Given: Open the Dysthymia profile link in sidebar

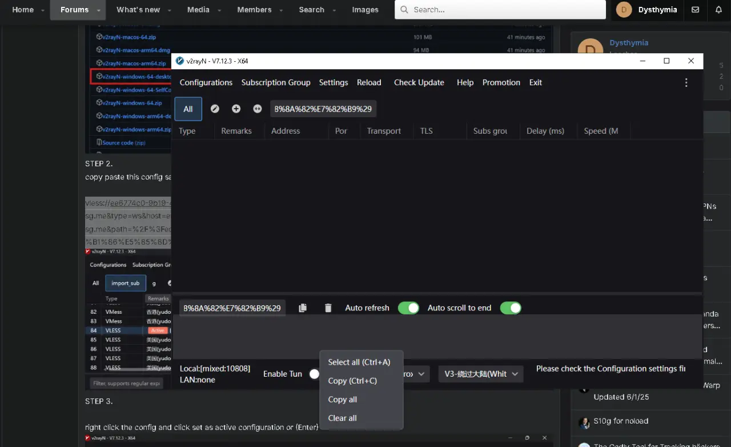Looking at the screenshot, I should pyautogui.click(x=629, y=43).
